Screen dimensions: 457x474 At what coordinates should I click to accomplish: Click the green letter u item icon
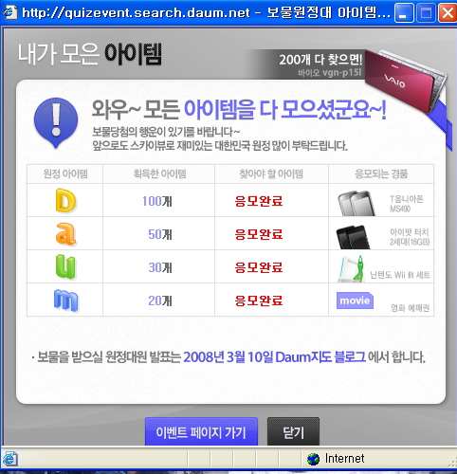point(65,267)
